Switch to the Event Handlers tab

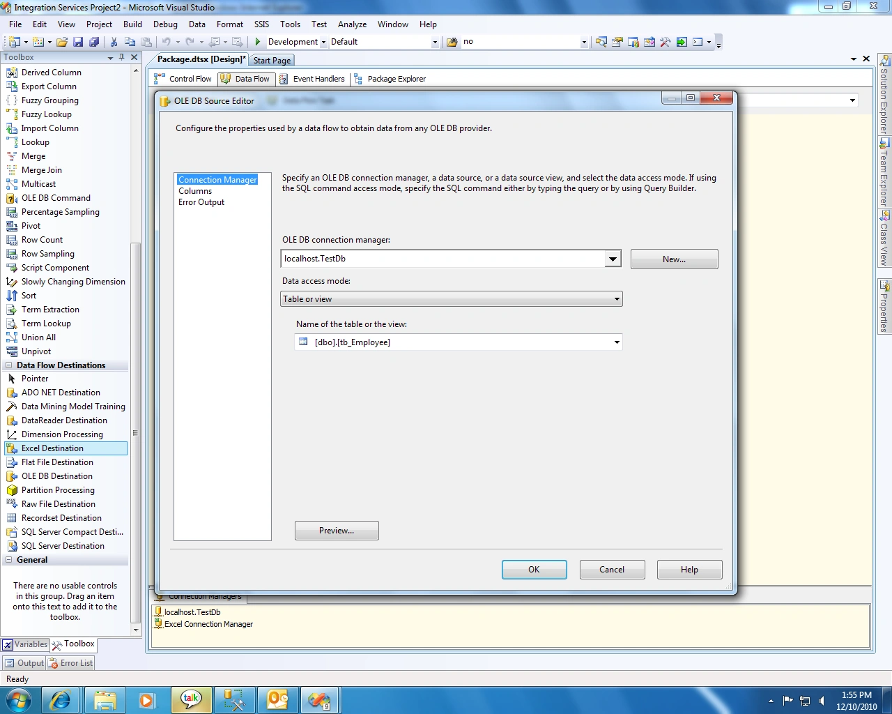point(312,79)
